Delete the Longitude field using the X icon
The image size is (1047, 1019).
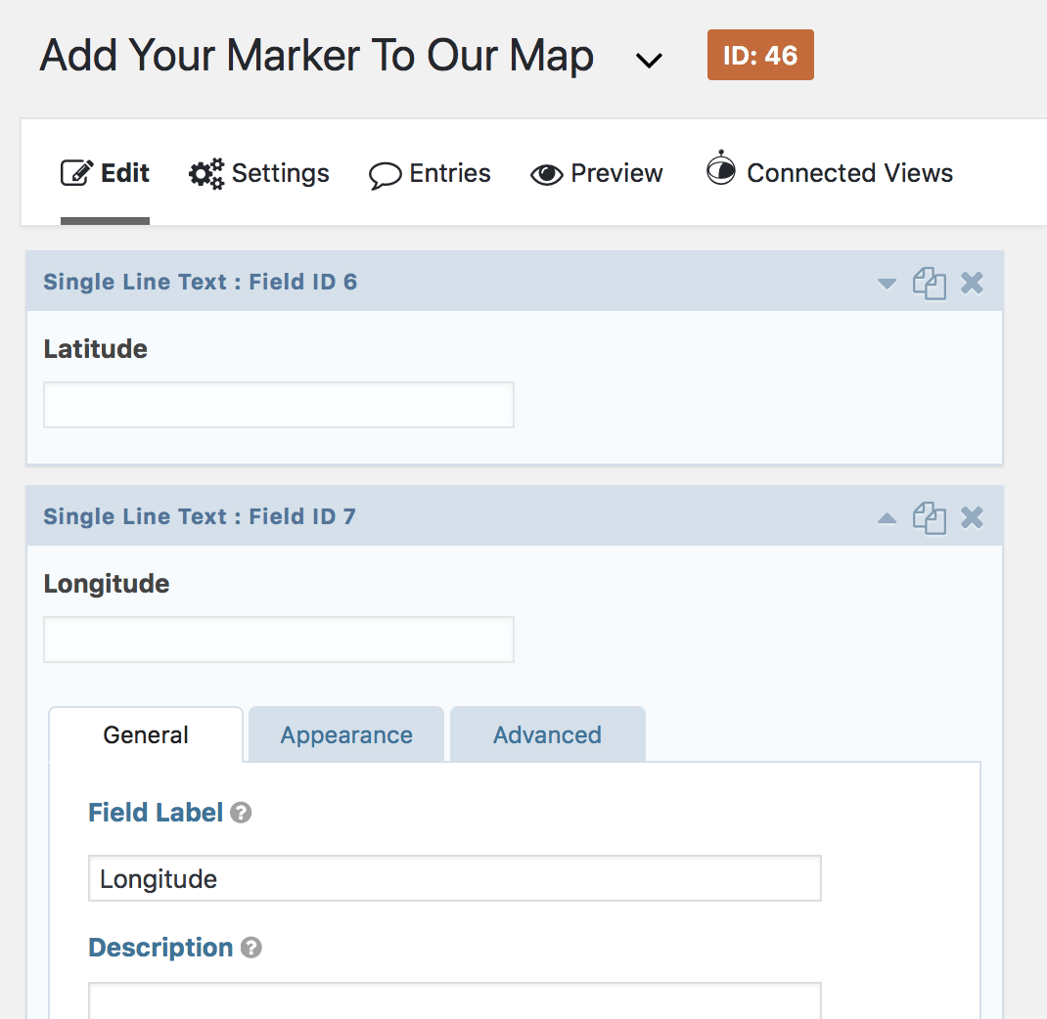[x=972, y=517]
